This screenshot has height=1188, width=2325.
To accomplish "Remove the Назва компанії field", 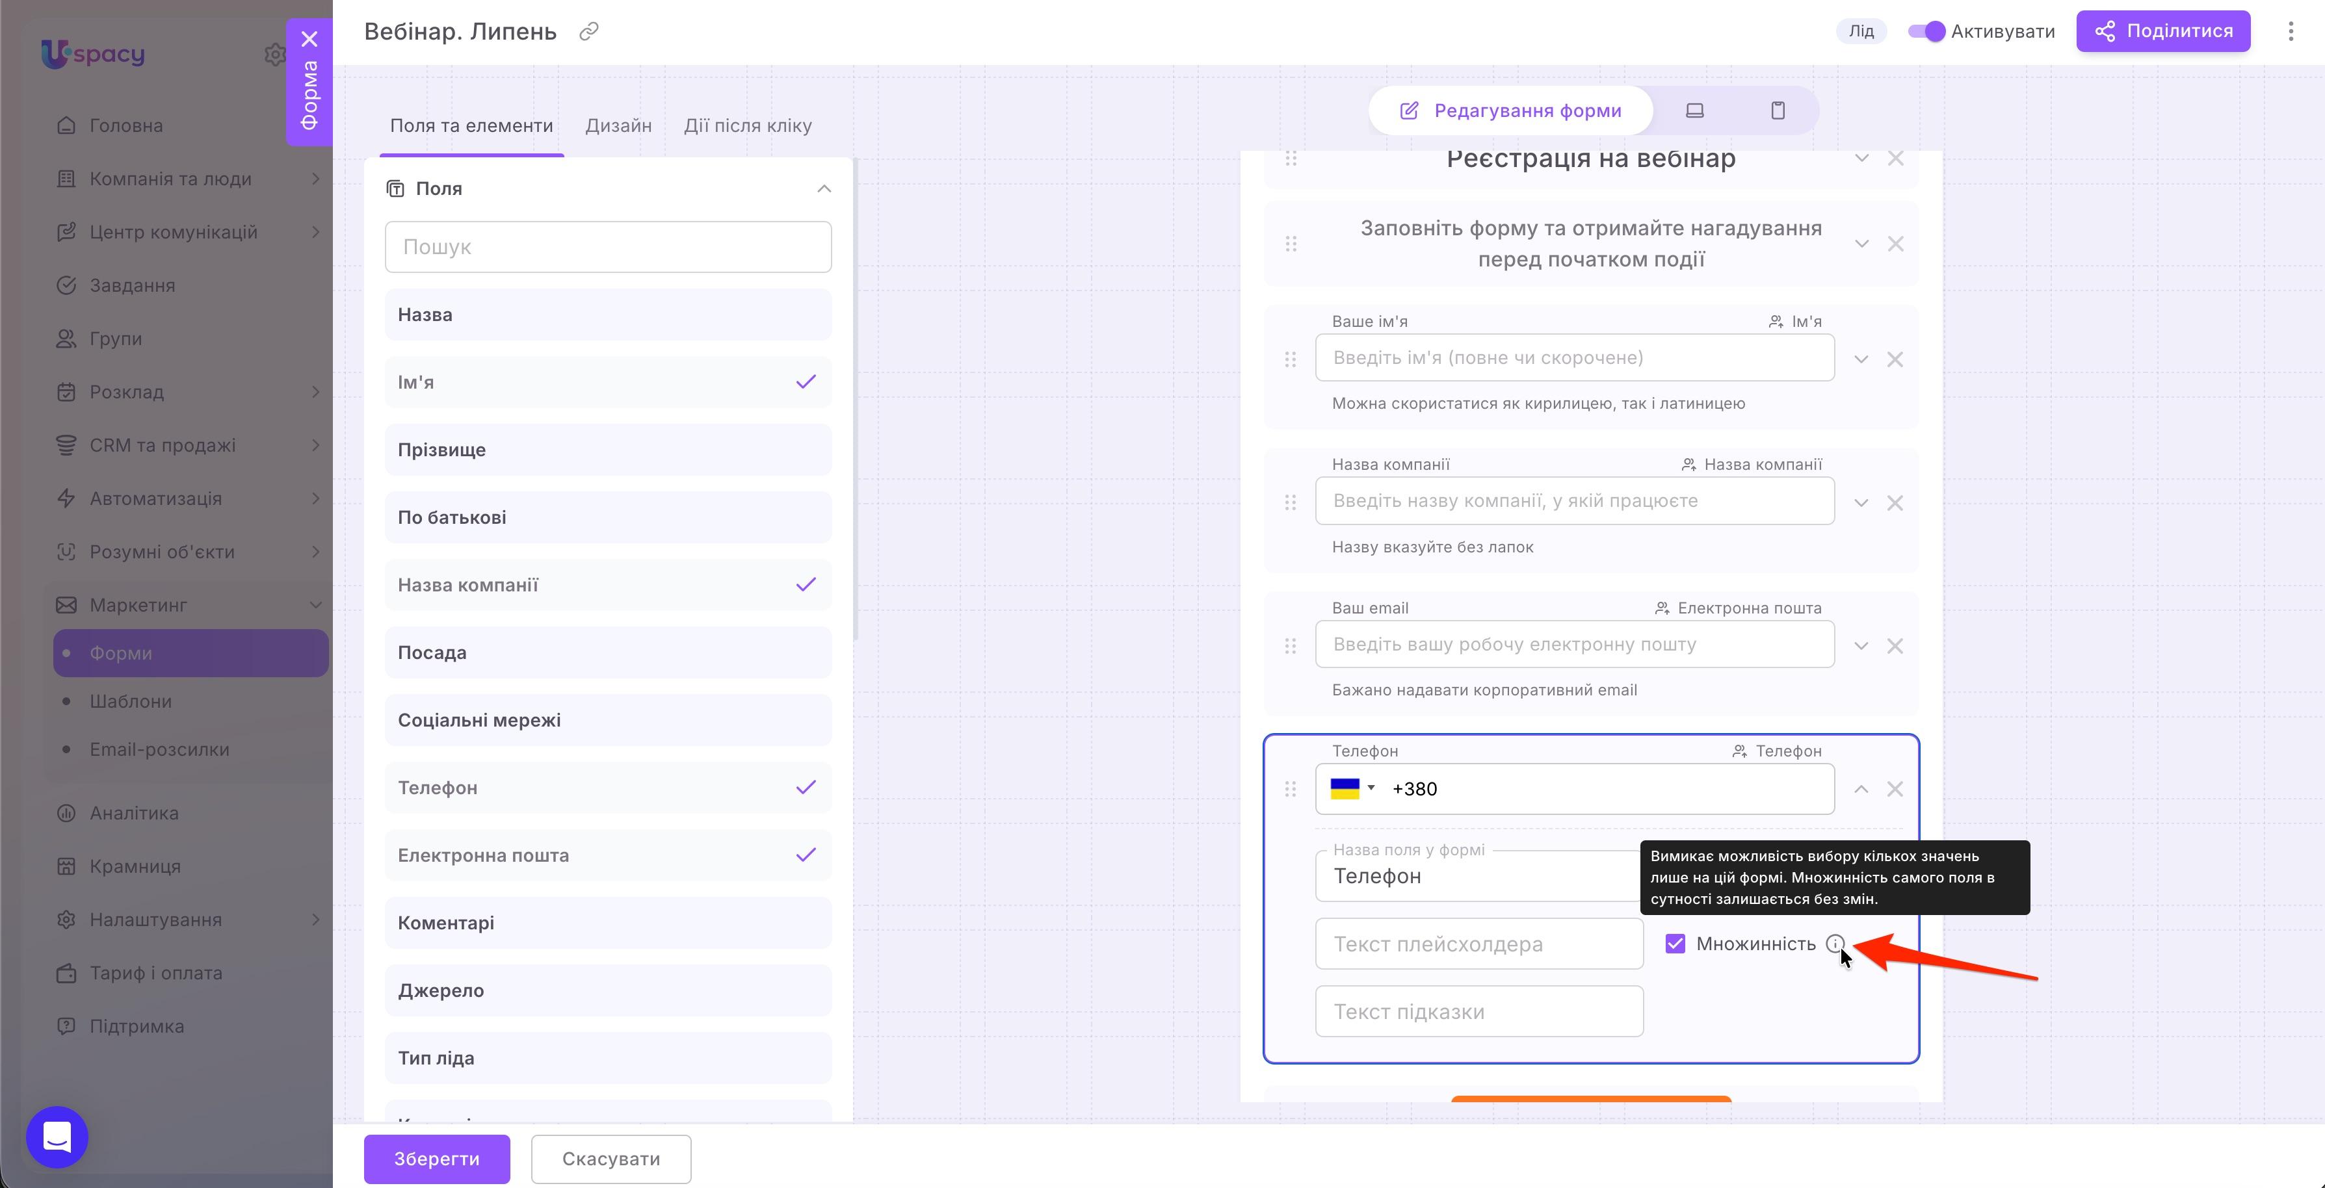I will tap(1895, 502).
